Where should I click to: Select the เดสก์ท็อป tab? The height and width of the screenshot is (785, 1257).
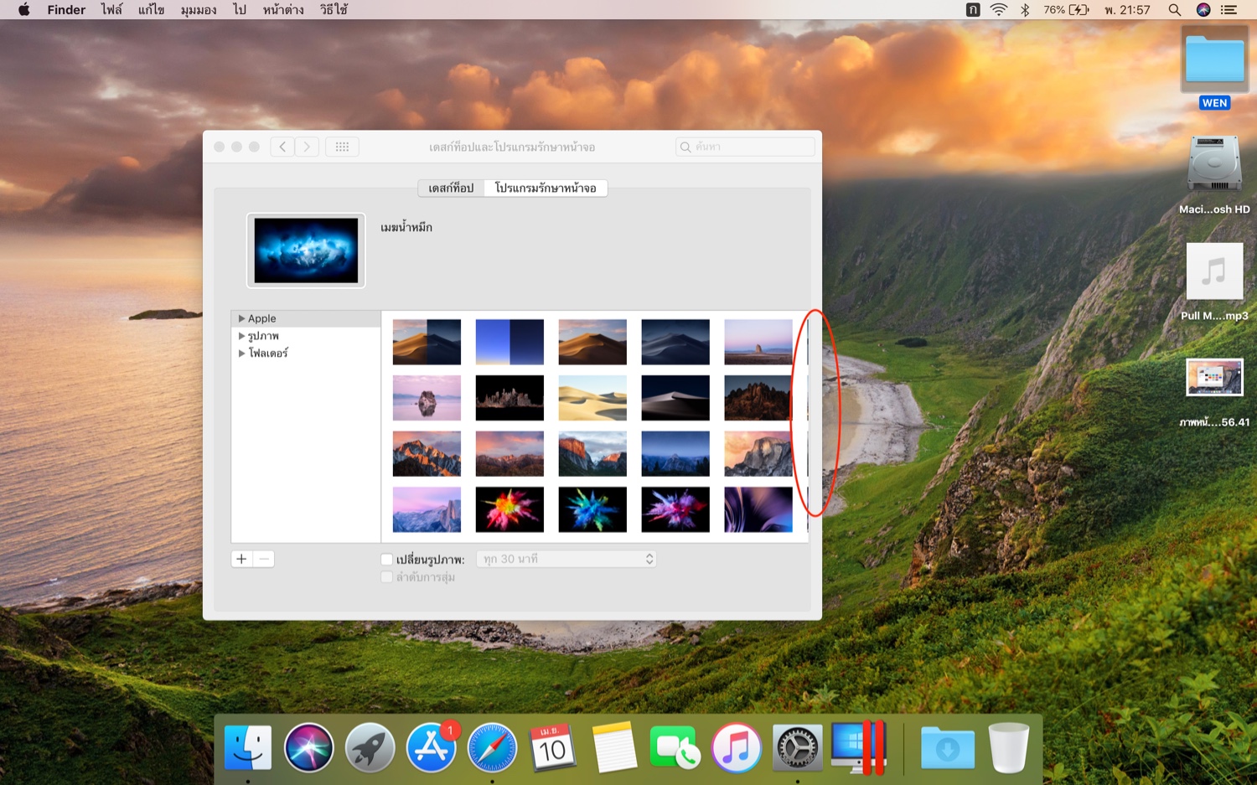(x=451, y=188)
